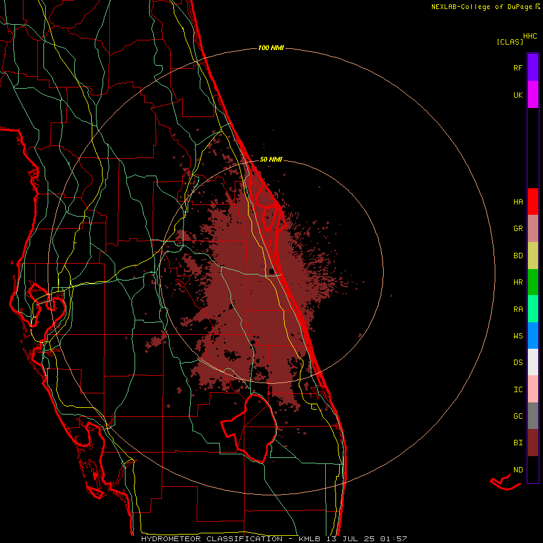The image size is (543, 543).
Task: Click the HYDROMETEOR CLASSIFICATION title text
Action: coord(212,539)
